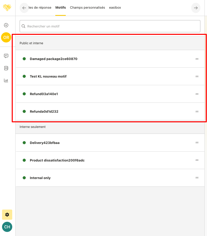Open the Damaged package2ce60870 motif
Screen dimensions: 207x236
(54, 59)
